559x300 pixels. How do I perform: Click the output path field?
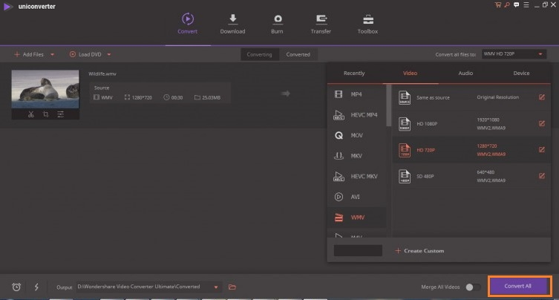pyautogui.click(x=148, y=287)
